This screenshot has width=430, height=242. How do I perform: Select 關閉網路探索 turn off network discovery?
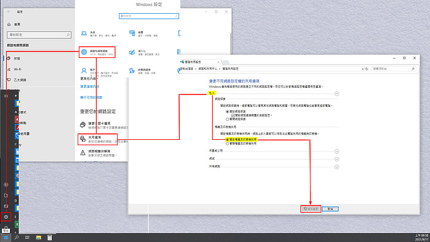pyautogui.click(x=227, y=120)
